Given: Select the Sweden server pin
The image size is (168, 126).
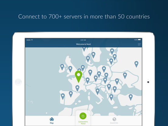Looking at the screenshot, I should coord(93,55).
